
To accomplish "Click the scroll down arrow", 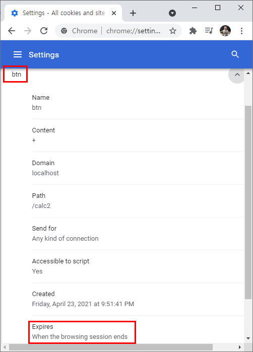I will [x=248, y=338].
